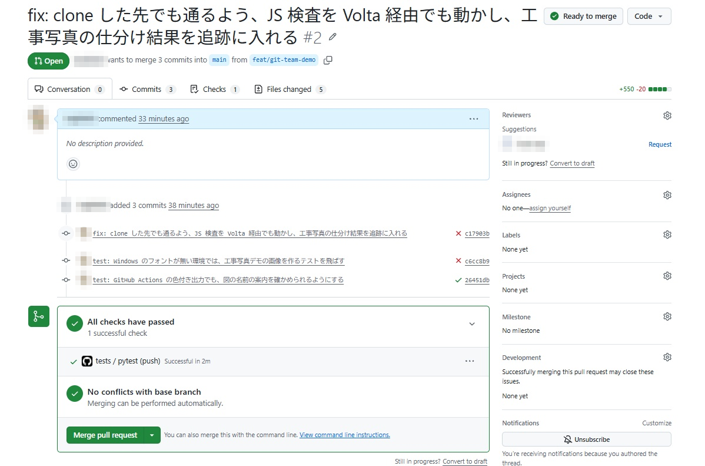Click the '1 successful check' text
The width and height of the screenshot is (705, 466).
point(117,333)
